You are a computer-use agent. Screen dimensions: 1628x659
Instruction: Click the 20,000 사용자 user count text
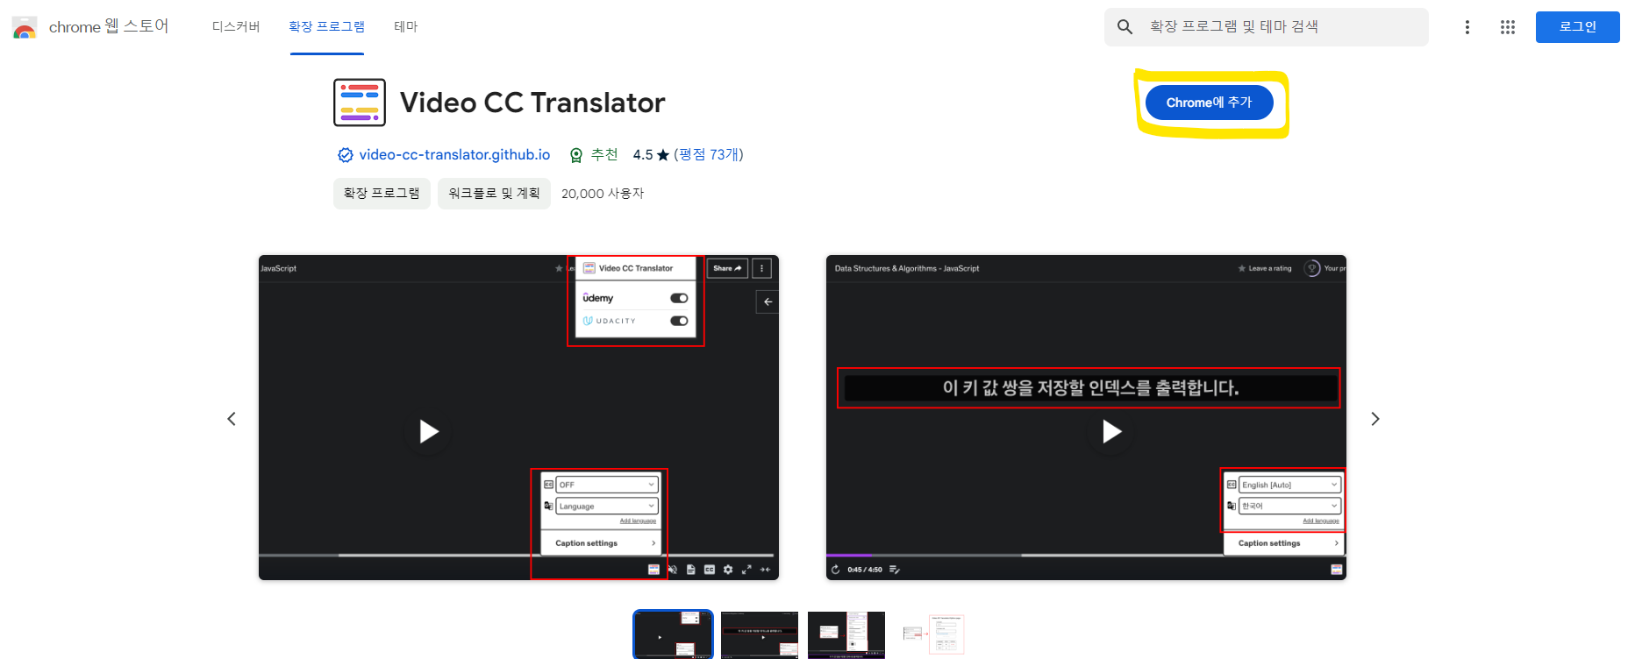pos(603,194)
